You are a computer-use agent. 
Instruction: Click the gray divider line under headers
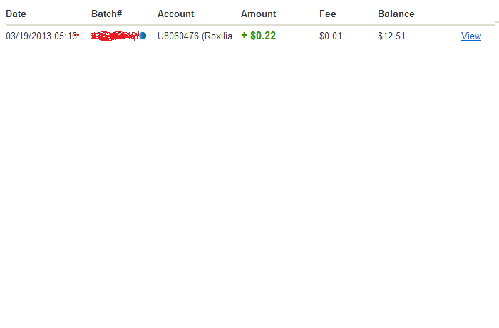249,24
